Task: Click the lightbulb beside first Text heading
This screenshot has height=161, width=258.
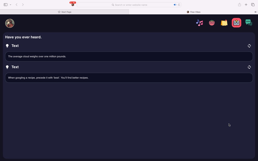Action: tap(7, 46)
